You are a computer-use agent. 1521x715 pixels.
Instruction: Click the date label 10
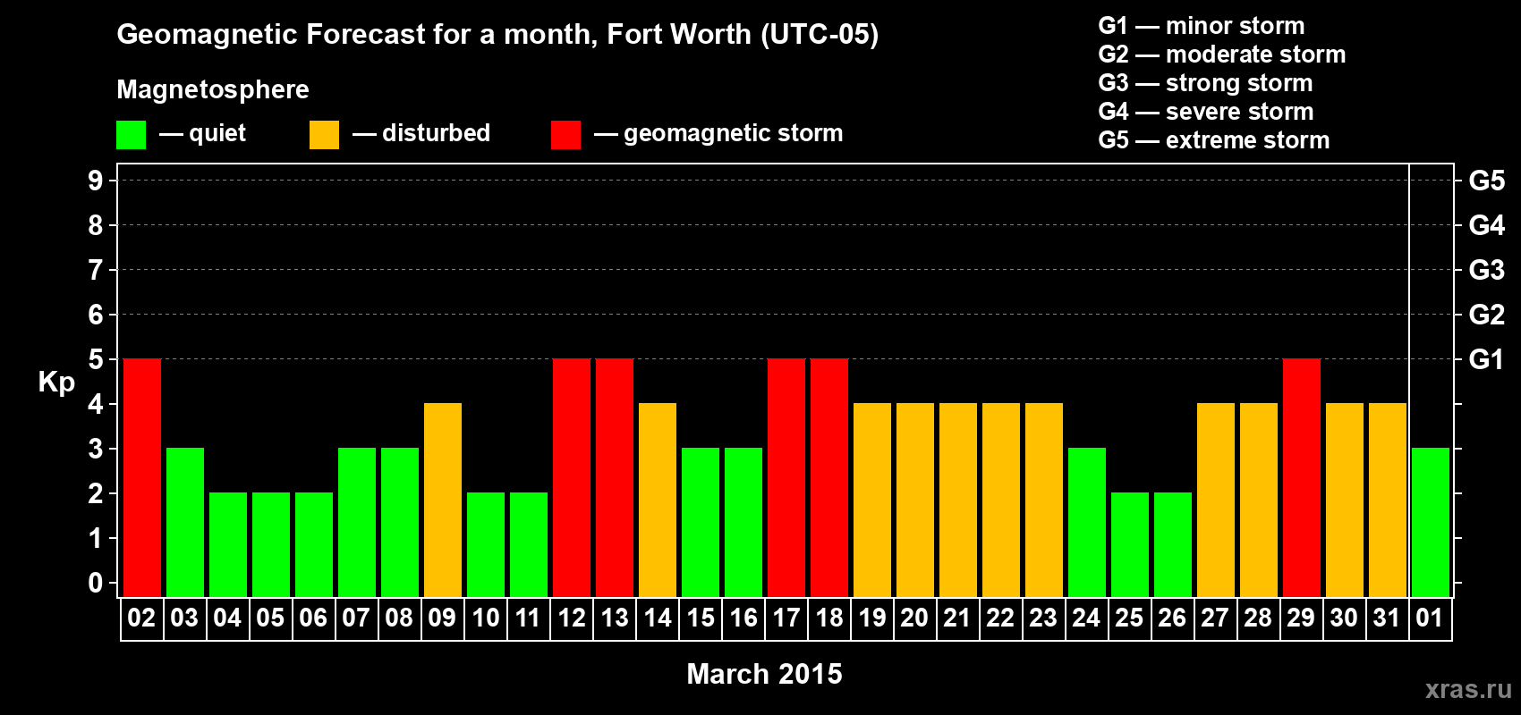[486, 618]
